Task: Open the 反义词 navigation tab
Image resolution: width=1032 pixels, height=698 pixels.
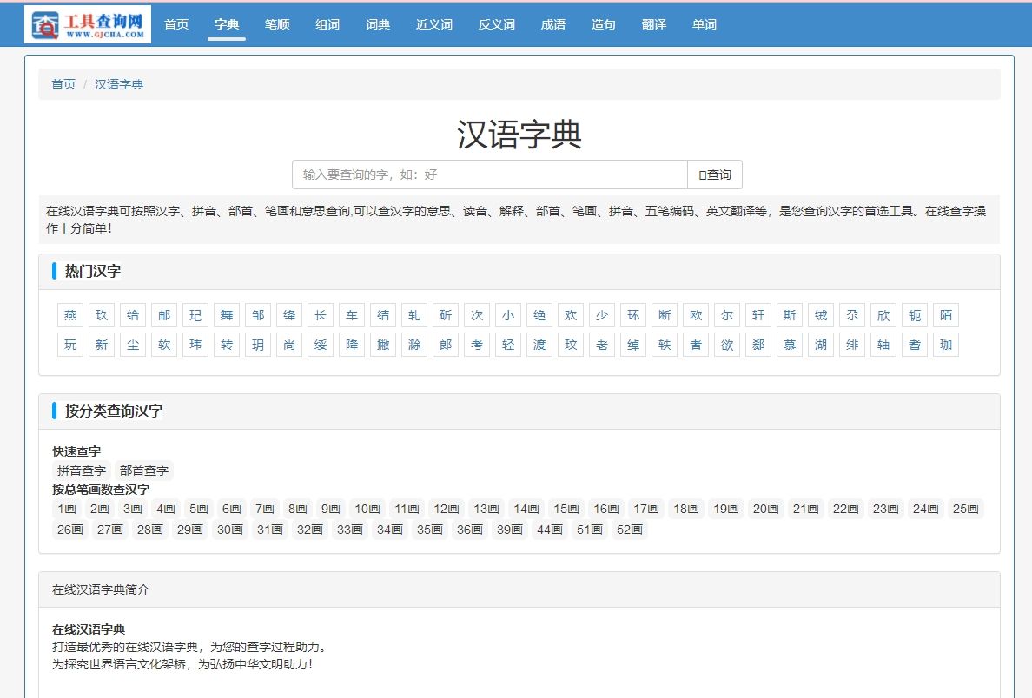Action: 497,24
